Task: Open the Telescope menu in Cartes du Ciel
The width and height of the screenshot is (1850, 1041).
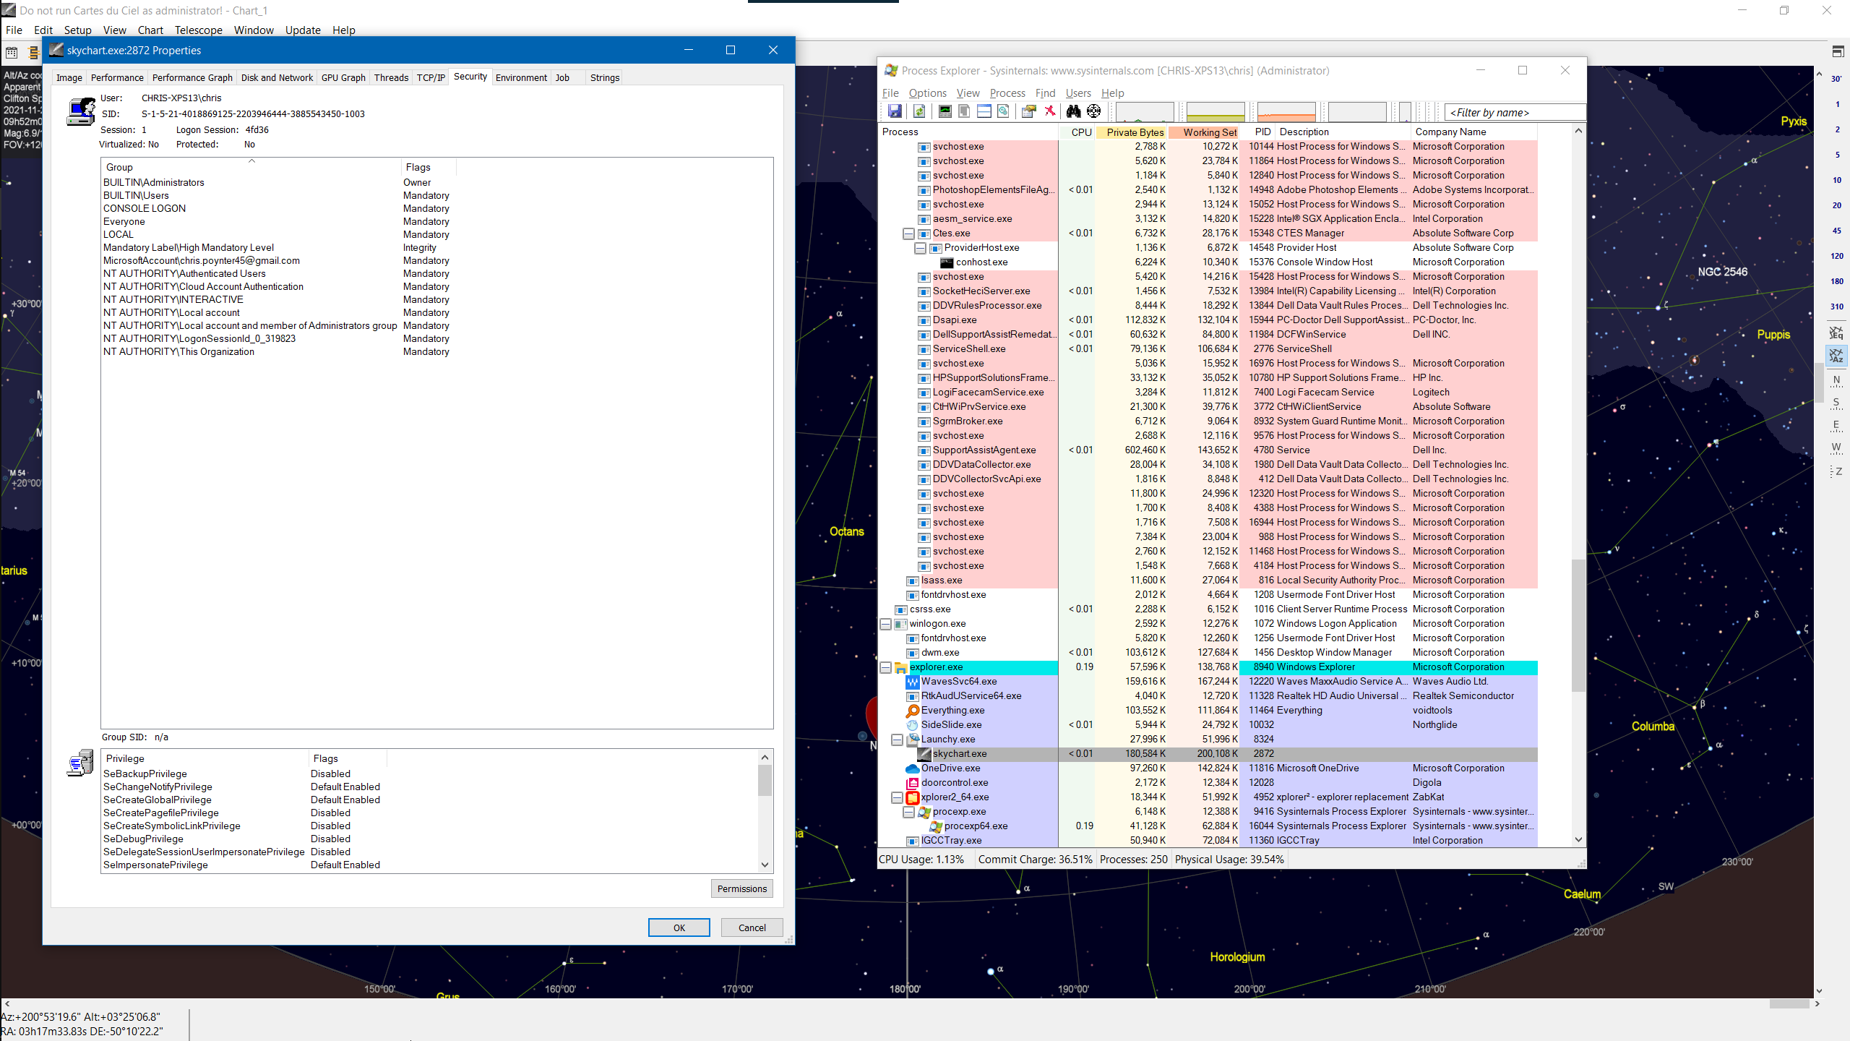Action: [198, 30]
